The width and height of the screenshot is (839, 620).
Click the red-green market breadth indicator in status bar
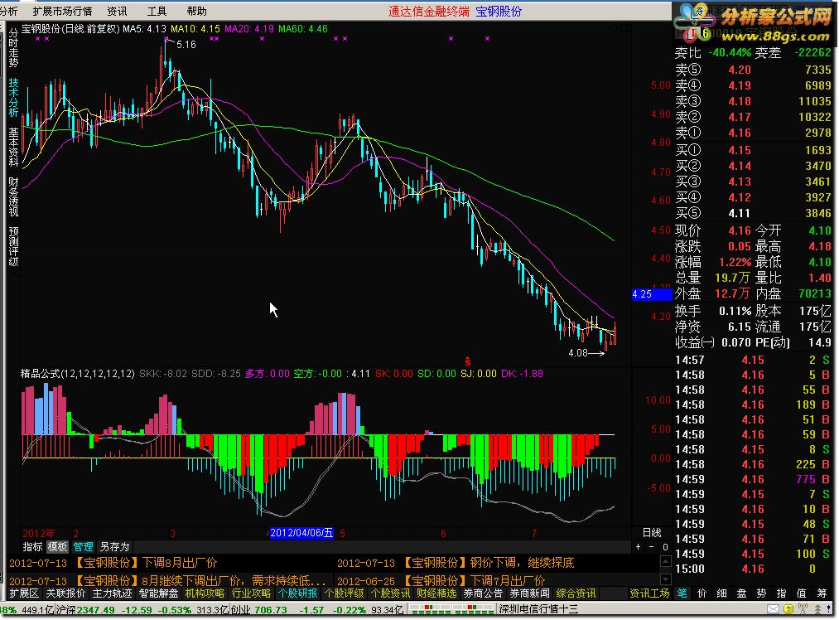click(x=452, y=609)
